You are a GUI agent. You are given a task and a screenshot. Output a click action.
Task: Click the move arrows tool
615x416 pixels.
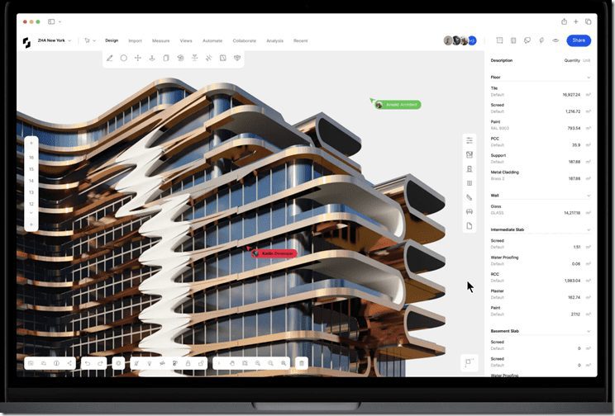coord(137,58)
